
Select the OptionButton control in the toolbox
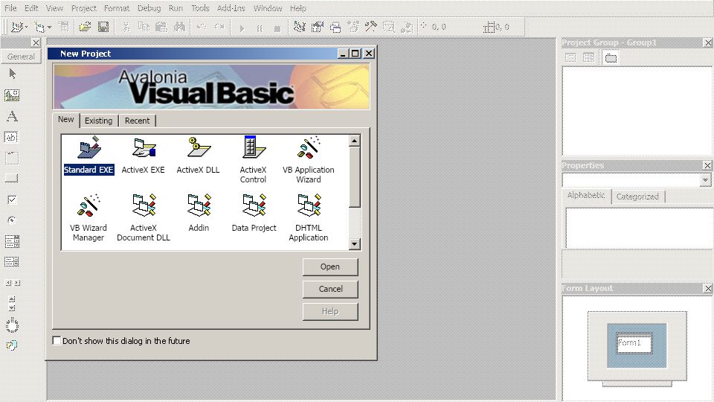pos(12,220)
